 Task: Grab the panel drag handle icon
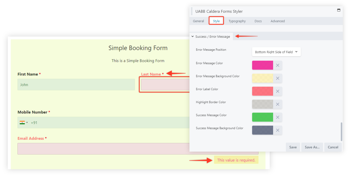(192, 11)
